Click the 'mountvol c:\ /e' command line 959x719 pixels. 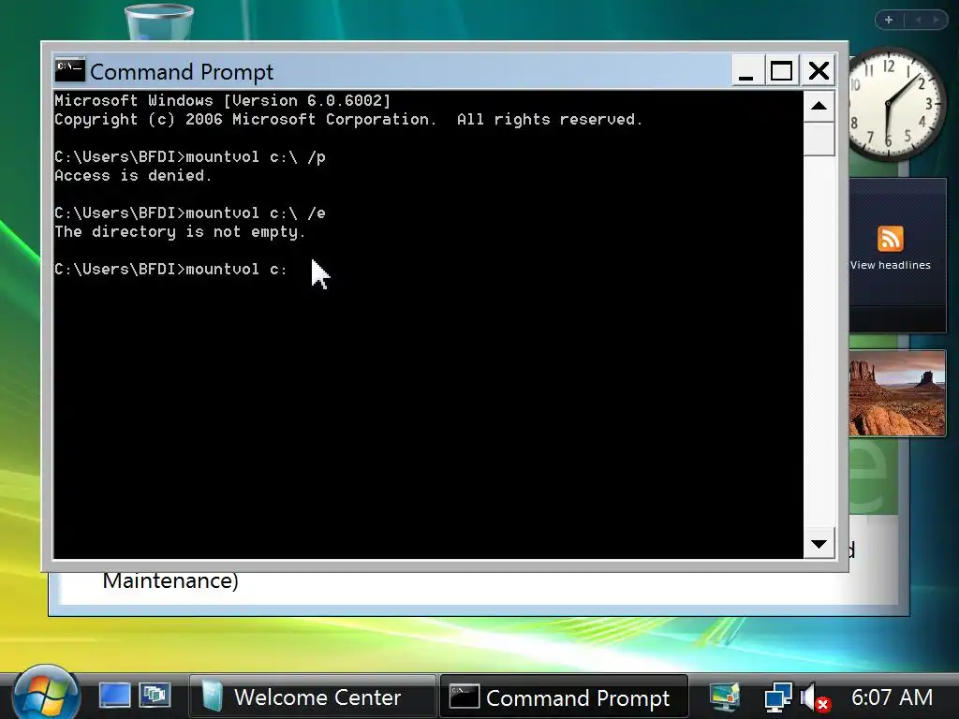189,213
